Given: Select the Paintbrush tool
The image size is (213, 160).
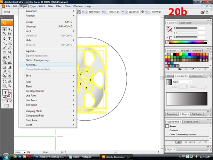Looking at the screenshot, I should [x=4, y=47].
